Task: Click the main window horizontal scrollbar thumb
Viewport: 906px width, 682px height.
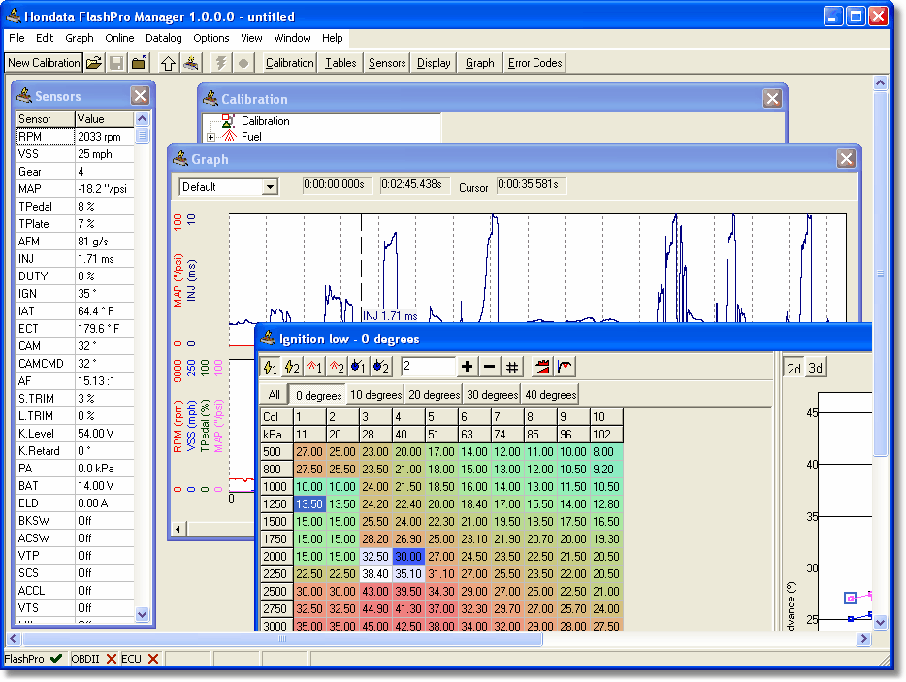Action: pos(282,638)
